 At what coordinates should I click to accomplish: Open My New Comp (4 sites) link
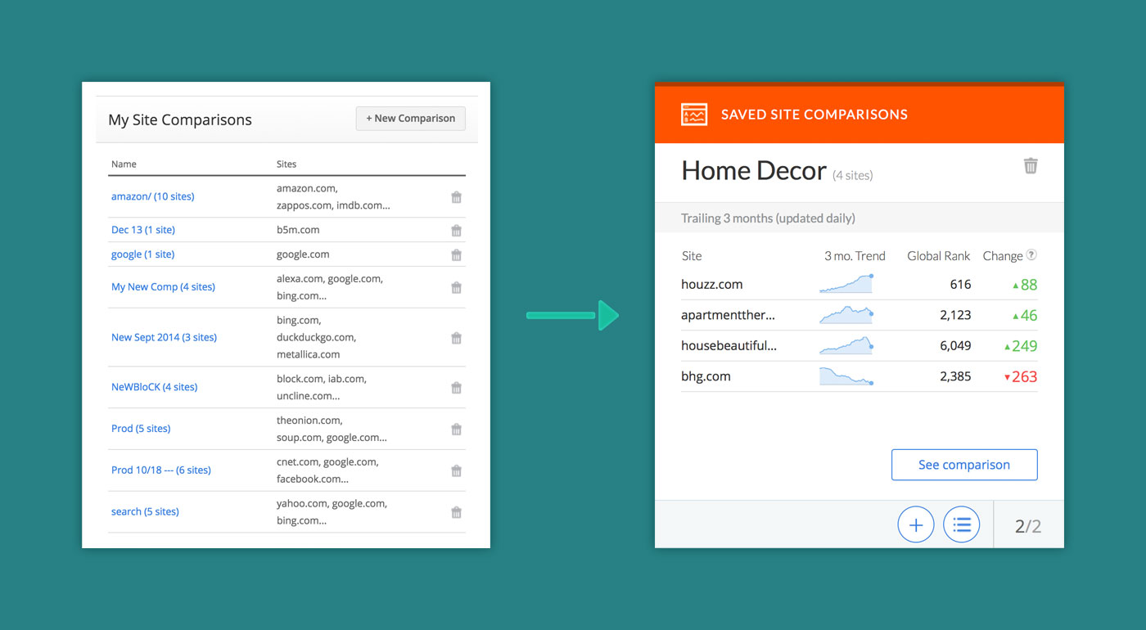click(164, 287)
